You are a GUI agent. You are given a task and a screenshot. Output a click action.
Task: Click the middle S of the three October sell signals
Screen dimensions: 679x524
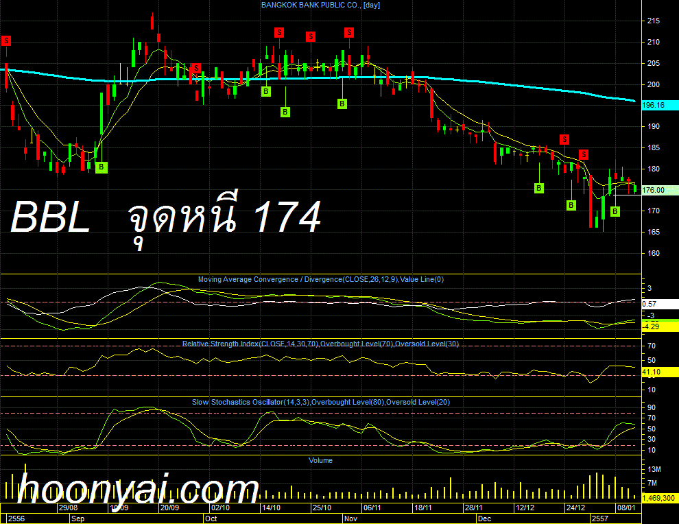point(311,37)
